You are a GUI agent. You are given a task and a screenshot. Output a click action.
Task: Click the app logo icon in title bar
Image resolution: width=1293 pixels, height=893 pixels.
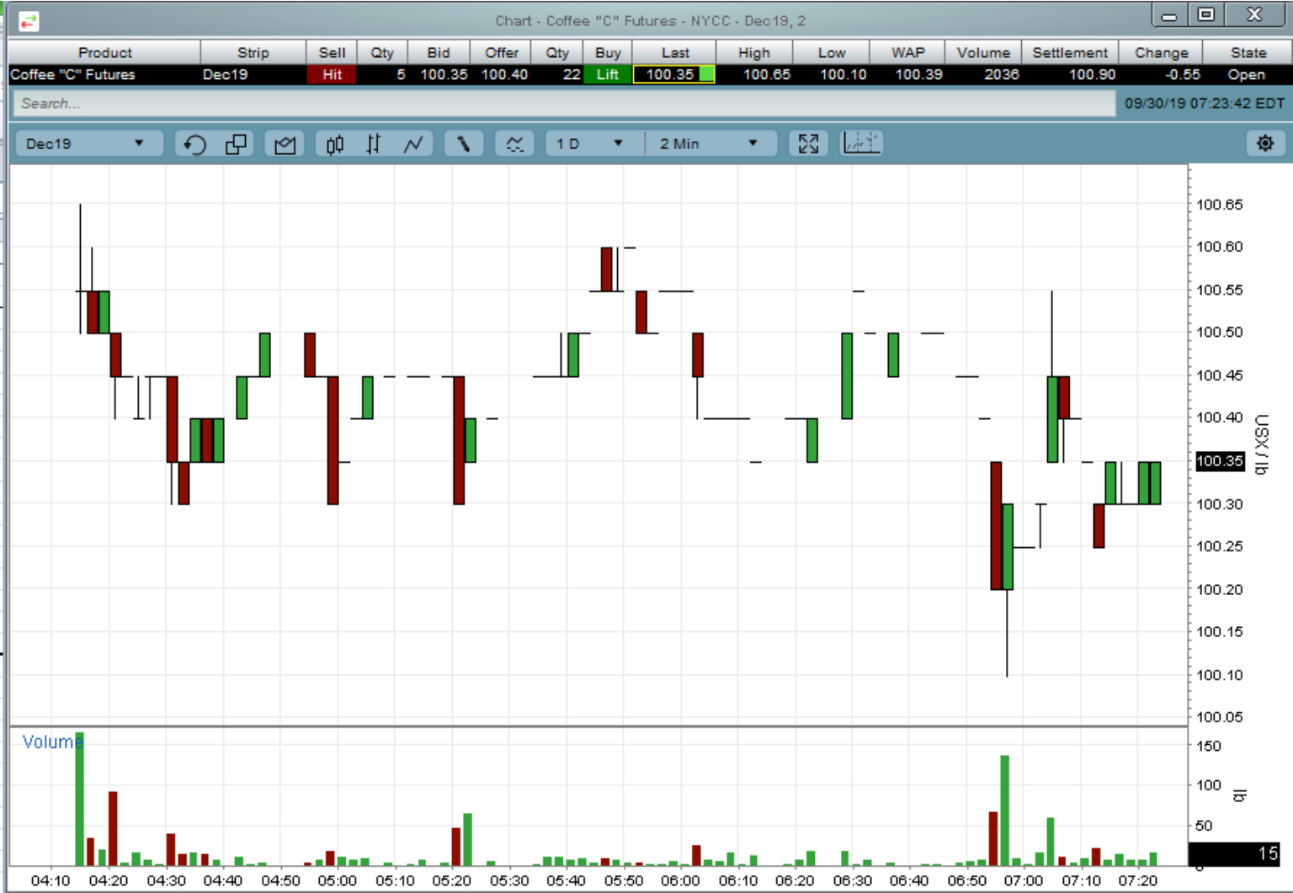pos(29,21)
